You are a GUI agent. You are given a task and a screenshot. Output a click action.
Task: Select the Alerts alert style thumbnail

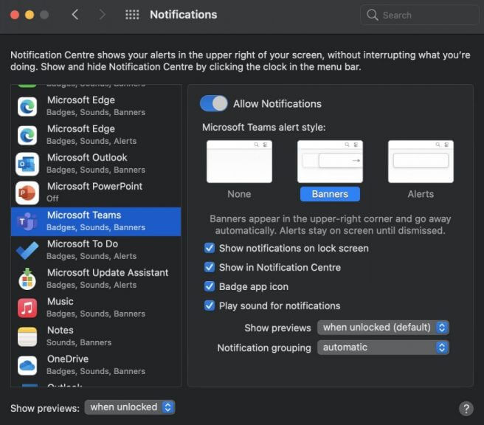click(x=421, y=162)
